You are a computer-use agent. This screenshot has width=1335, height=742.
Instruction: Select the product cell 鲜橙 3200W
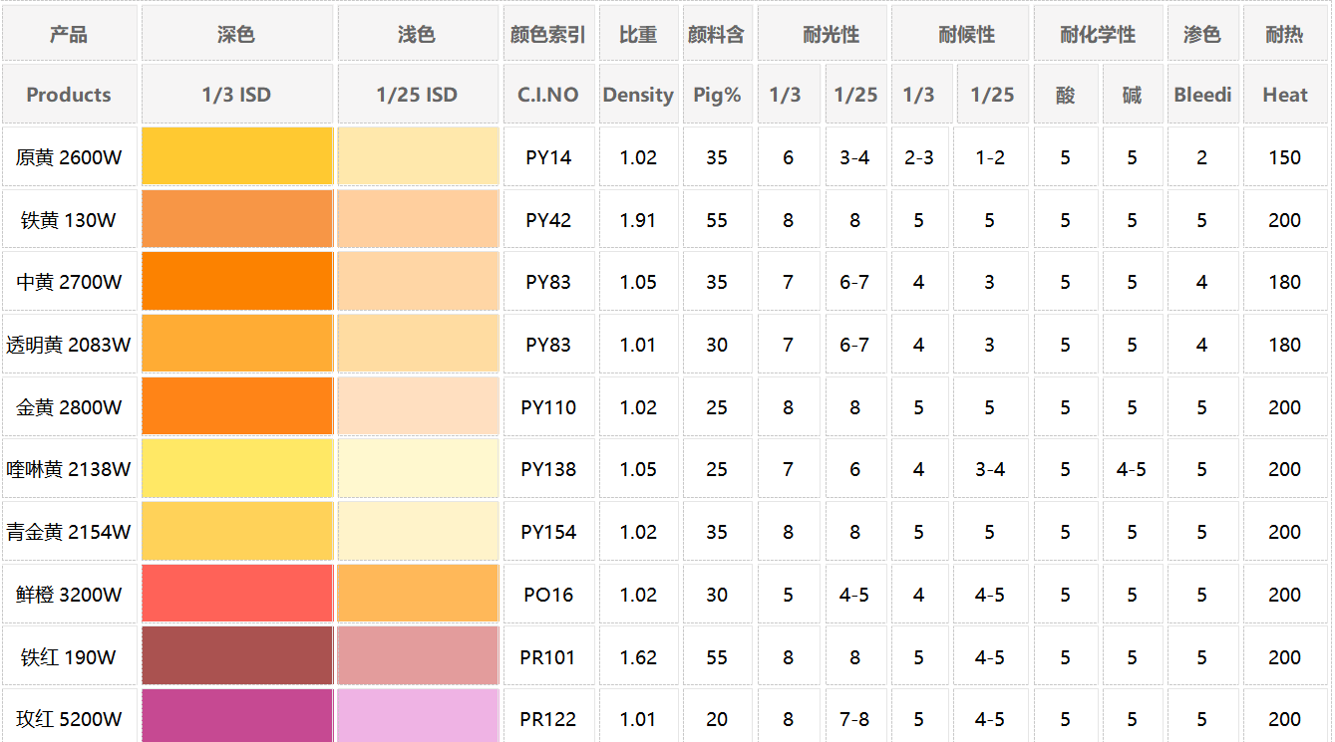(69, 594)
